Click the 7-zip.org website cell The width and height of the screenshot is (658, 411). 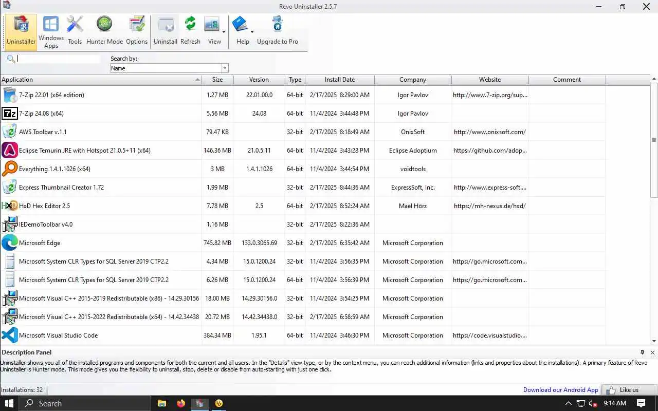point(490,95)
